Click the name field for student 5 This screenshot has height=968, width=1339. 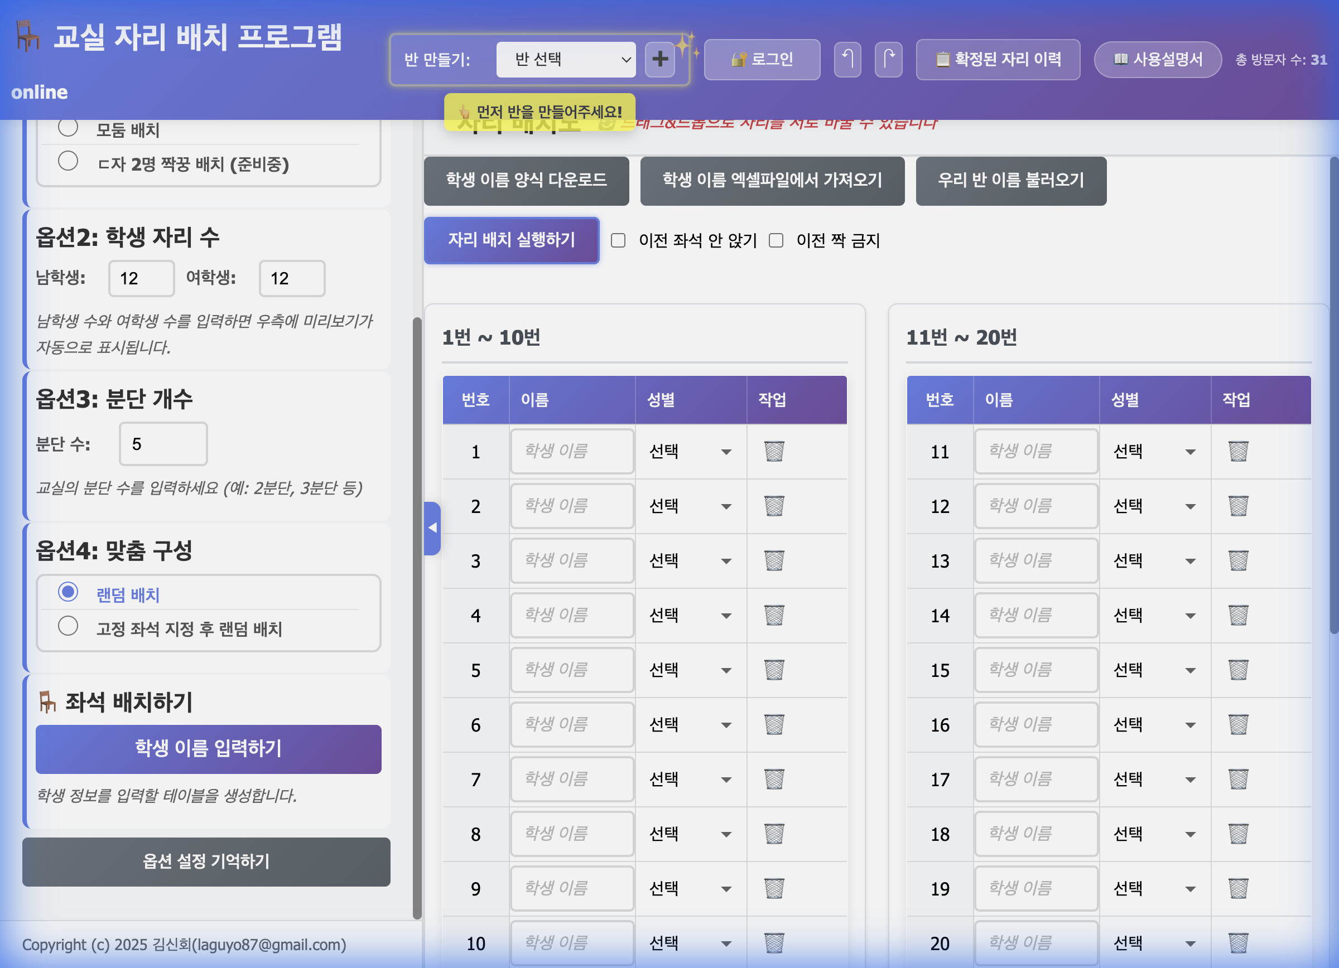click(x=571, y=670)
